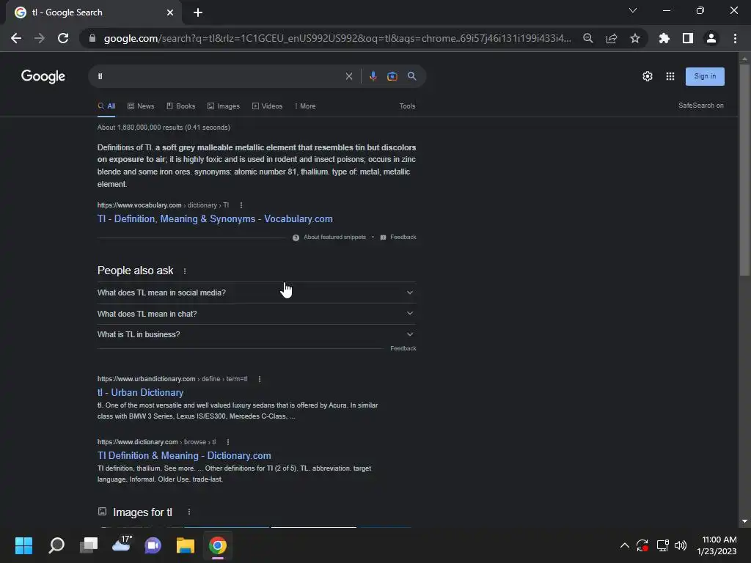Bookmark this page with the star icon
This screenshot has width=751, height=563.
635,38
